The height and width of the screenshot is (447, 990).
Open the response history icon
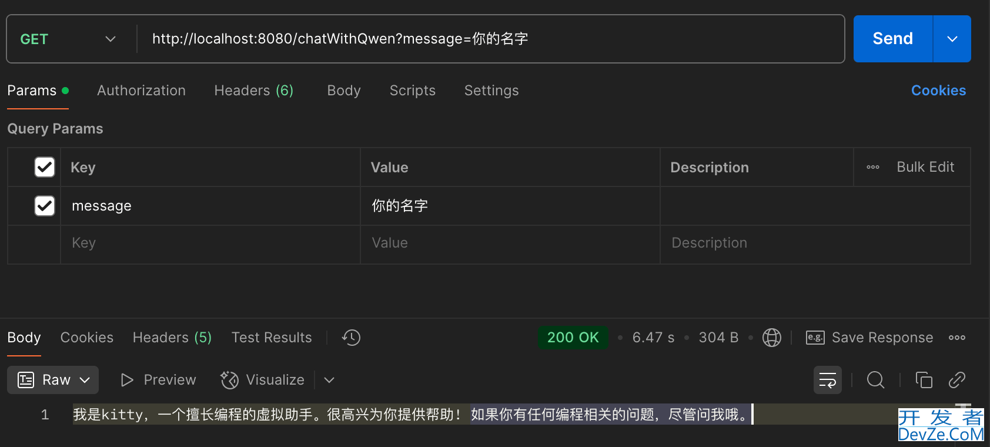351,338
